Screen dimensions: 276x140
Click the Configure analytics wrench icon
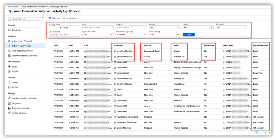pyautogui.click(x=9, y=98)
